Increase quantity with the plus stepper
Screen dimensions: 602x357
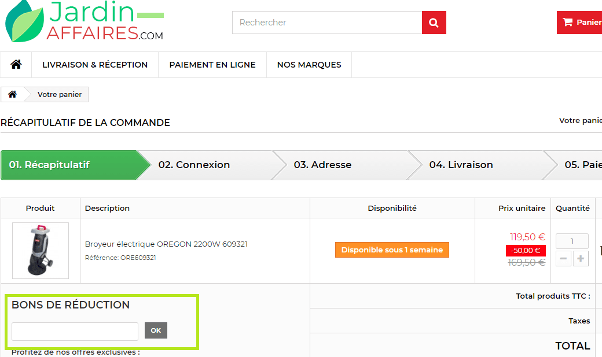point(581,258)
